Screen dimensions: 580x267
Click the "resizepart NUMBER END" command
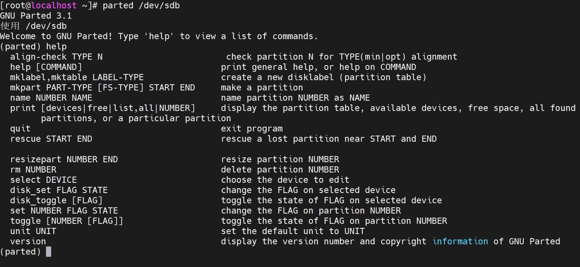64,159
